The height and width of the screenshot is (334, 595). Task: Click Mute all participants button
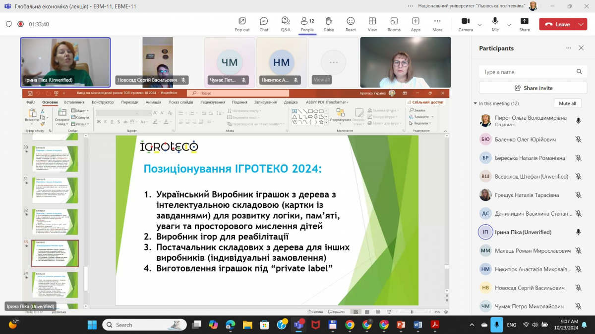pos(567,103)
